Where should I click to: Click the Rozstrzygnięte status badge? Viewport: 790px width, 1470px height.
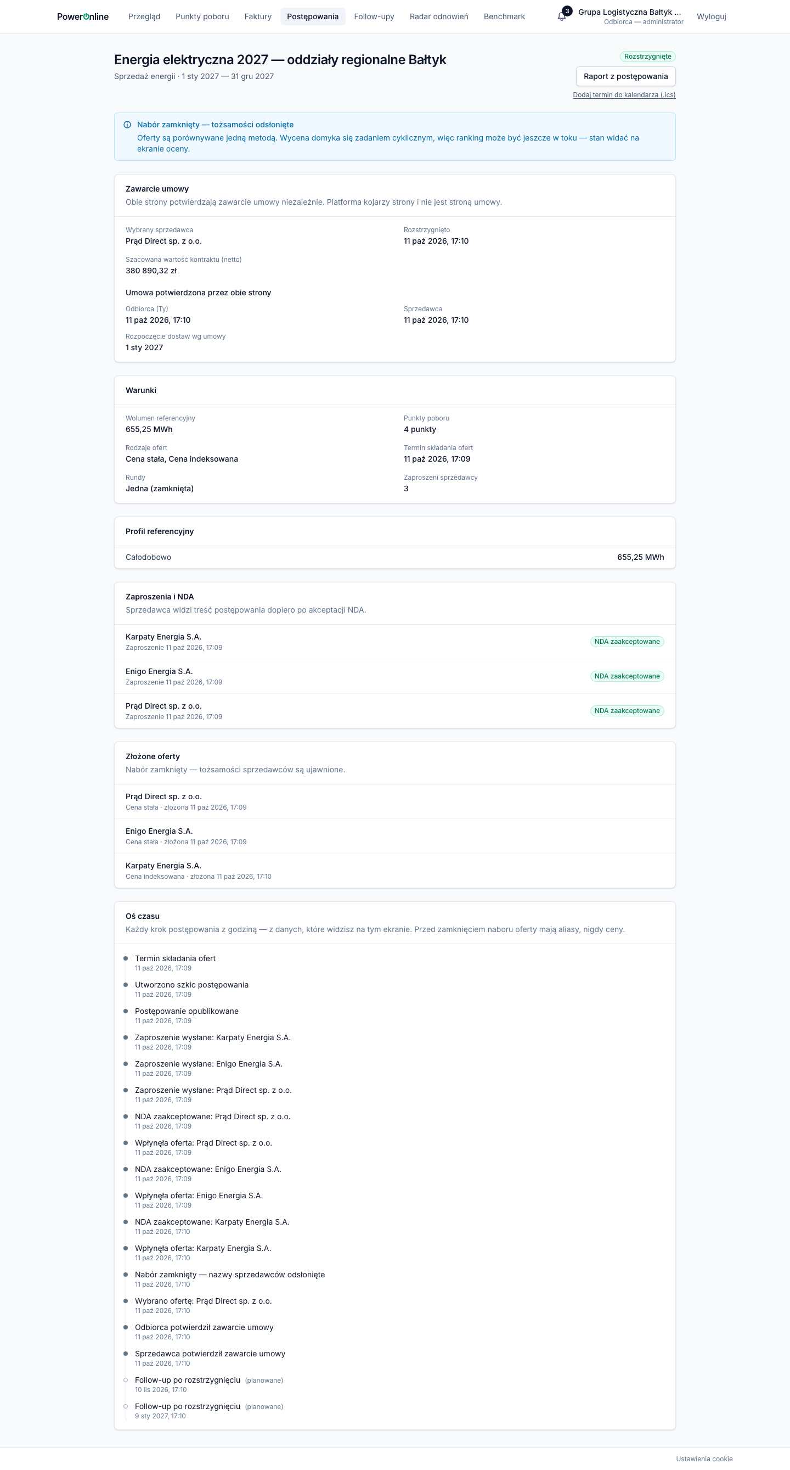coord(647,57)
